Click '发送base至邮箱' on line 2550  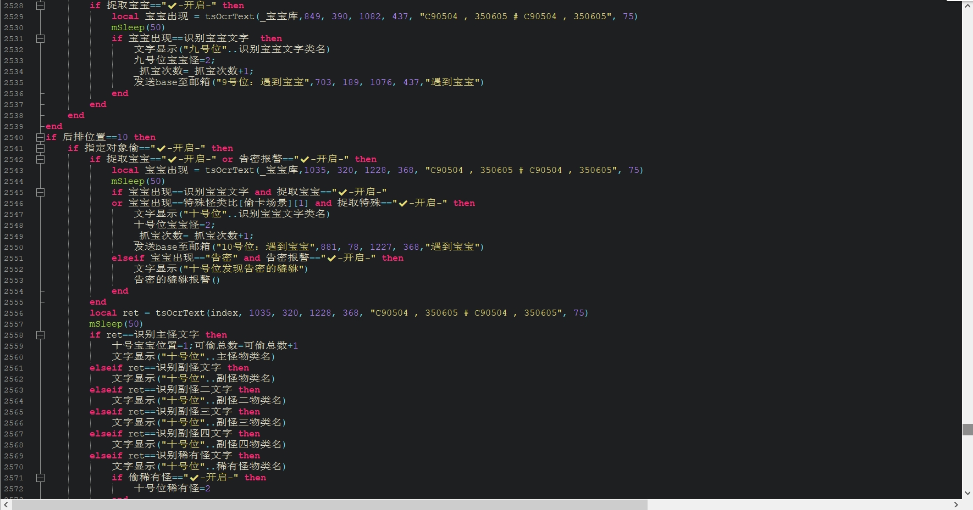tap(172, 247)
